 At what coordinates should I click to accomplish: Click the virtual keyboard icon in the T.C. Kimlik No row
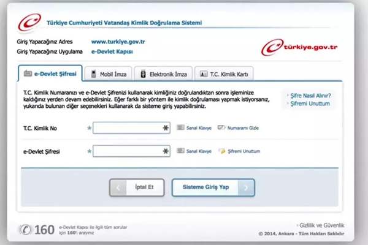180,127
